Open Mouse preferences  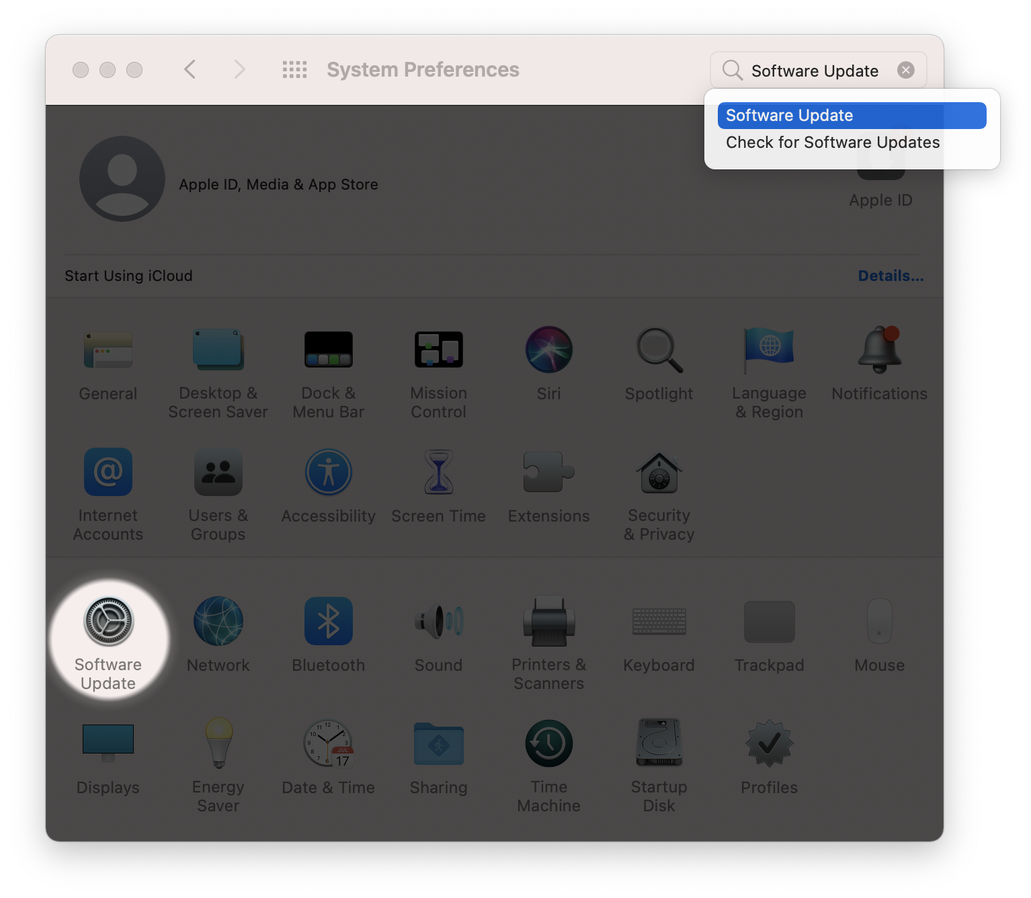pos(879,635)
